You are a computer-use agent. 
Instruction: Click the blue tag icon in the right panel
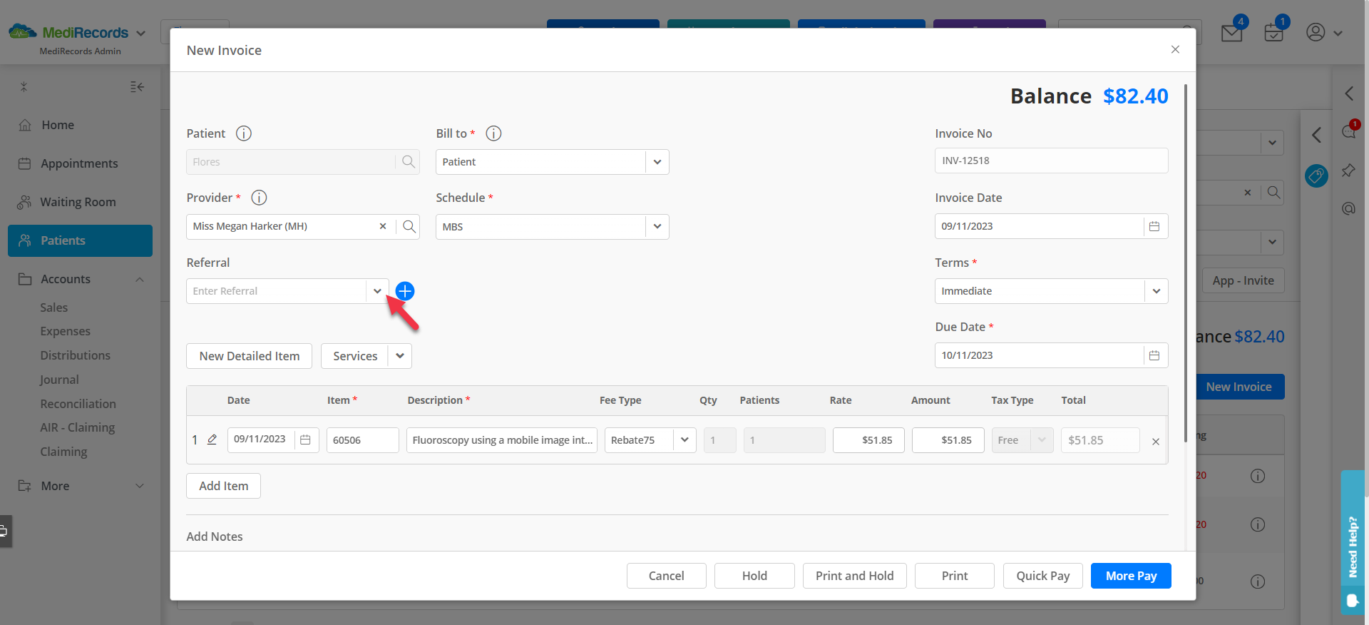(1316, 176)
